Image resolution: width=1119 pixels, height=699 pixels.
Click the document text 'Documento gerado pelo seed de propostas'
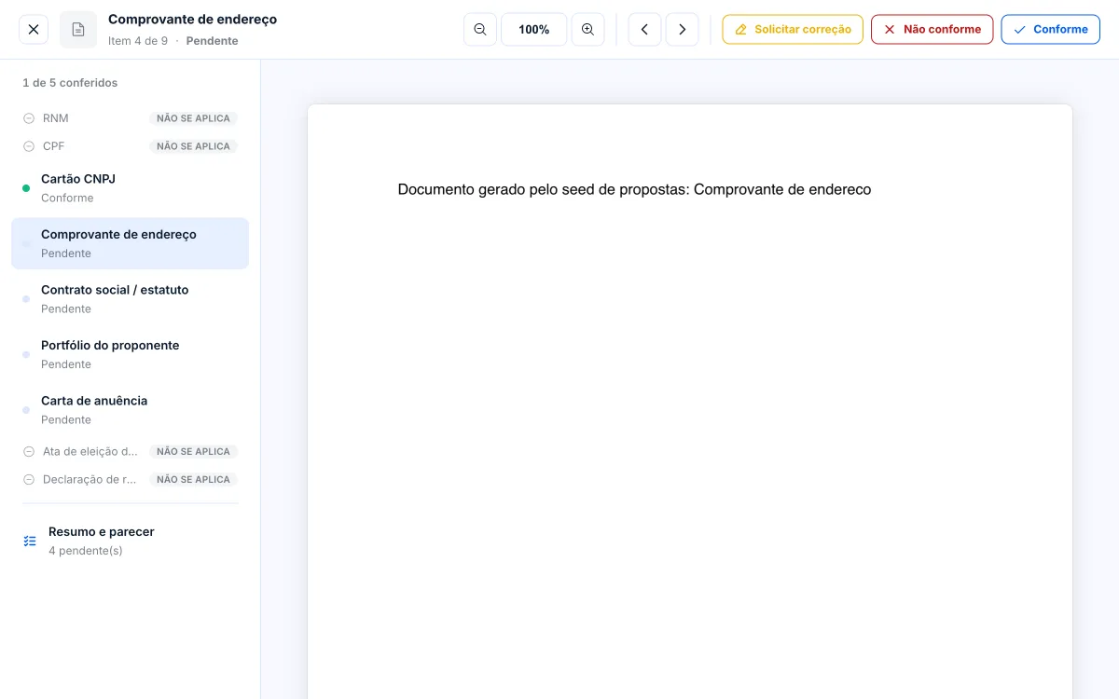(543, 189)
